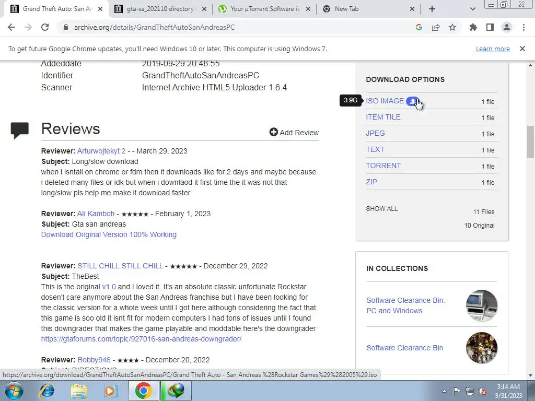Open reviewer Bobby946 profile
This screenshot has width=535, height=401.
pyautogui.click(x=94, y=360)
